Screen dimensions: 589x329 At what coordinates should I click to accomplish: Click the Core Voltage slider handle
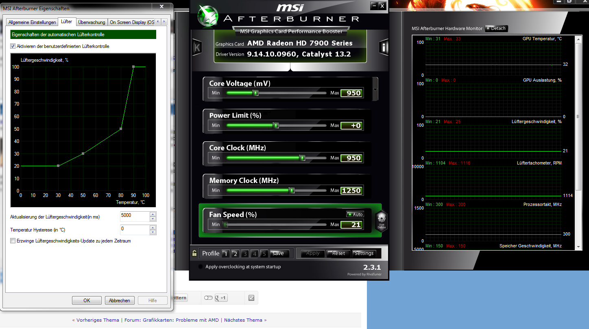[x=256, y=93]
